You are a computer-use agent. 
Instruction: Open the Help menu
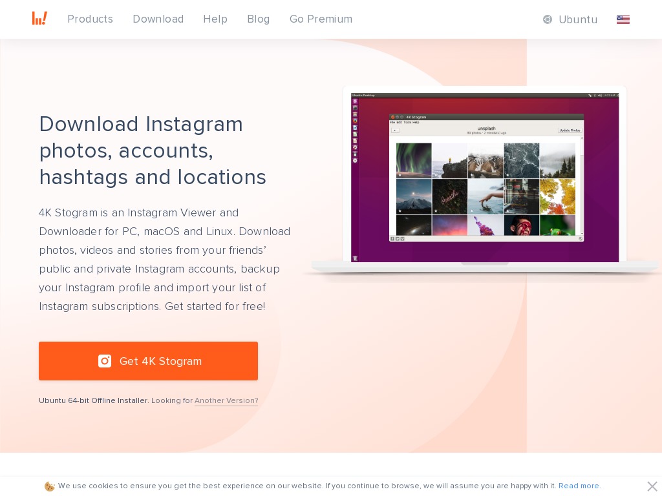click(x=215, y=19)
